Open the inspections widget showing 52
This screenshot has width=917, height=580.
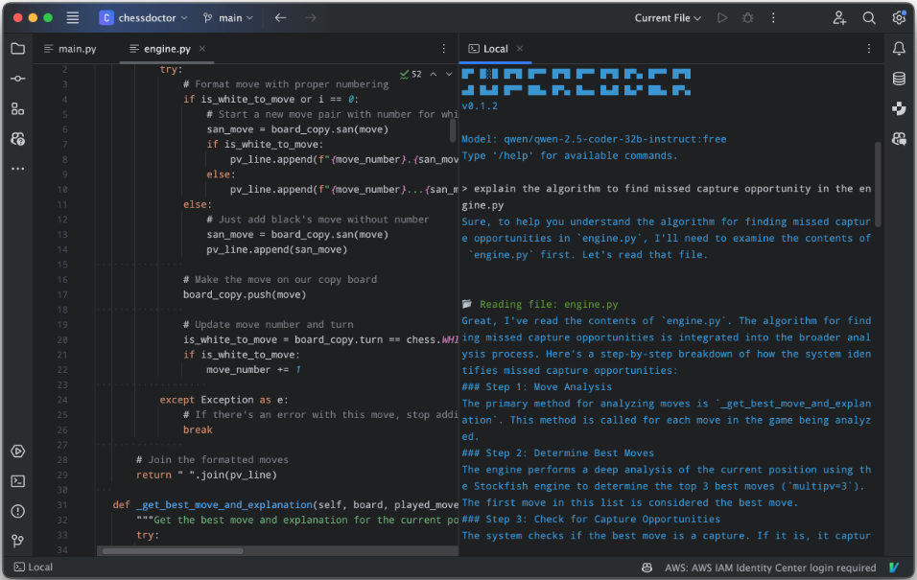(411, 74)
